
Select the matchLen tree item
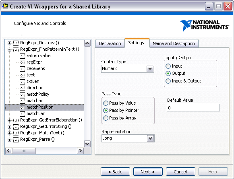(36, 113)
